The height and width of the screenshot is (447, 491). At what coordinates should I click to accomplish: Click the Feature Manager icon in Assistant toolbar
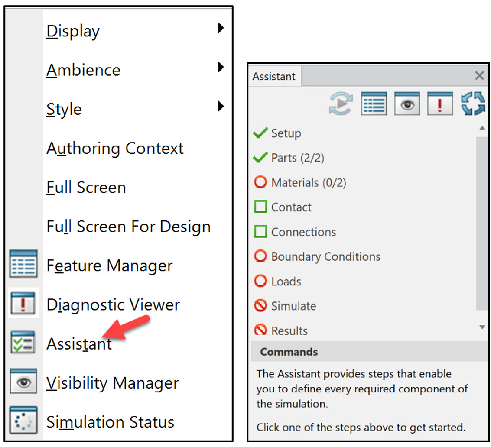tap(373, 104)
